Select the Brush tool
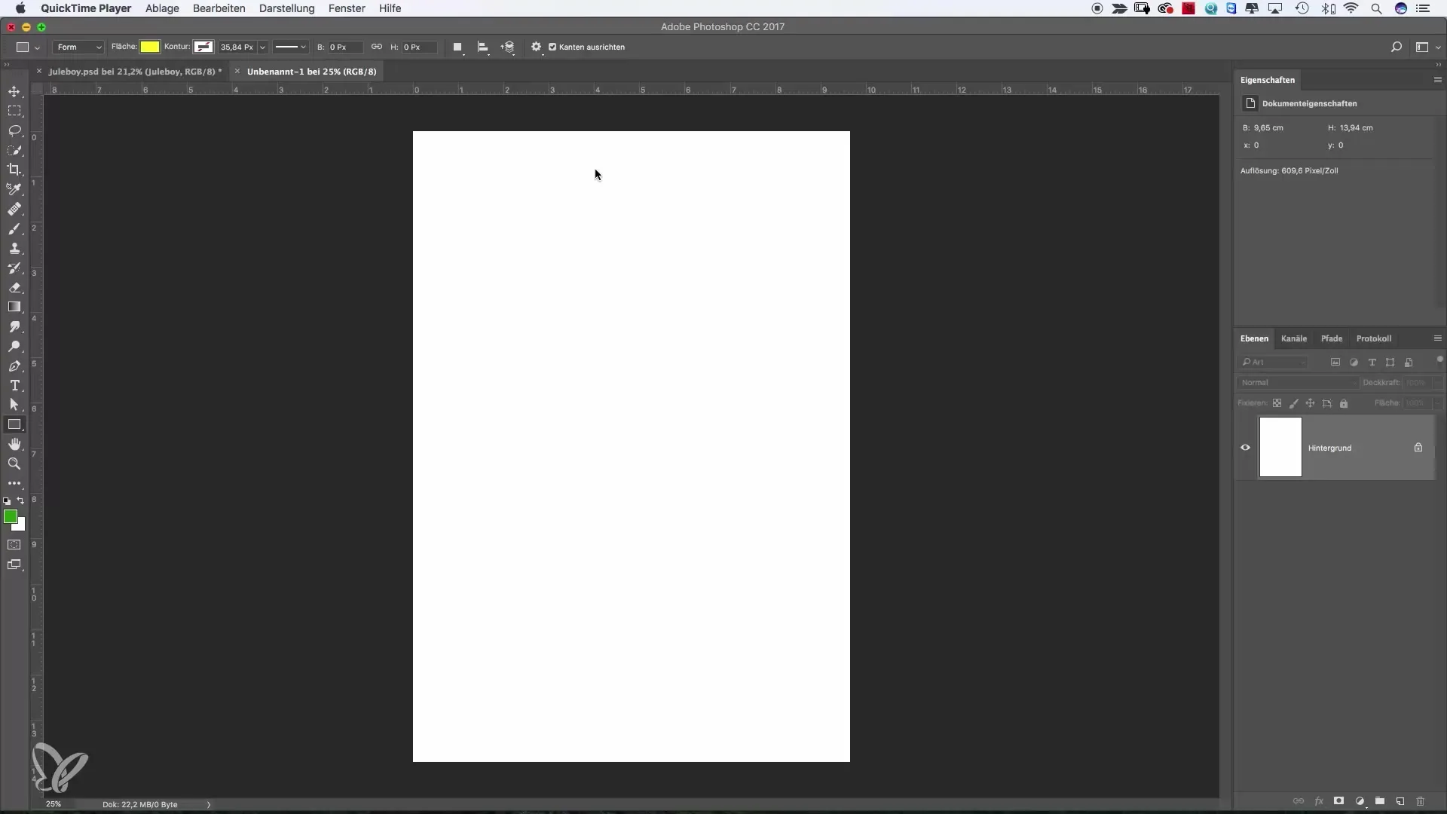Image resolution: width=1447 pixels, height=814 pixels. click(14, 228)
